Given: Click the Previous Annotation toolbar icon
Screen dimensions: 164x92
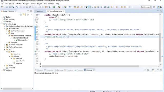Looking at the screenshot, I should click(117, 7).
